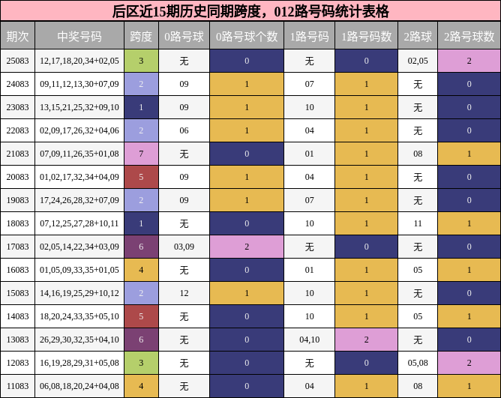Click winning numbers 17,24,26,28,32+07,09
The image size is (501, 398).
[79, 200]
